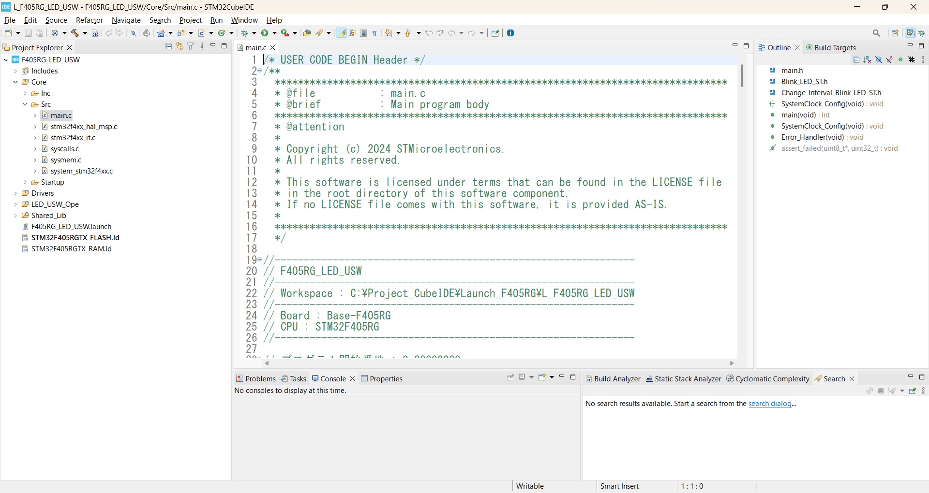Viewport: 929px width, 493px height.
Task: Click the magnifier Search icon at top right
Action: pyautogui.click(x=876, y=33)
